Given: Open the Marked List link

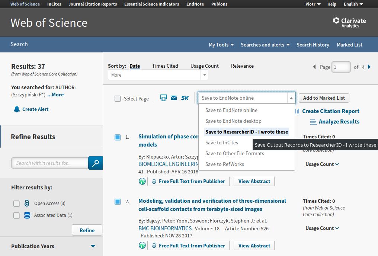Looking at the screenshot, I should (349, 45).
